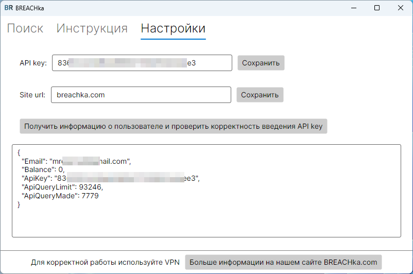Image resolution: width=413 pixels, height=274 pixels.
Task: Click the "Balance": 0 line
Action: click(43, 169)
